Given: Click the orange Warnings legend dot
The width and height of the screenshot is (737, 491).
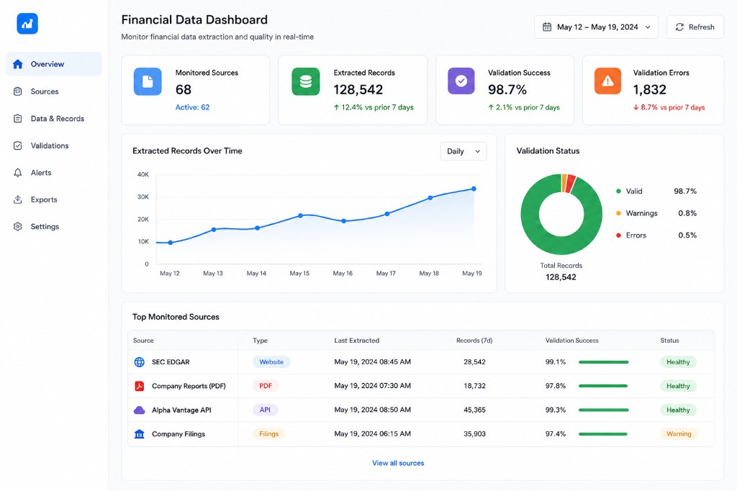Looking at the screenshot, I should 618,213.
